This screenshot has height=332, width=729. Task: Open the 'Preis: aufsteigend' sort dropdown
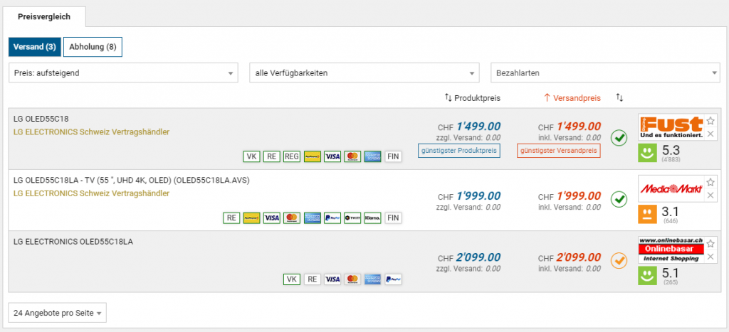click(x=123, y=73)
